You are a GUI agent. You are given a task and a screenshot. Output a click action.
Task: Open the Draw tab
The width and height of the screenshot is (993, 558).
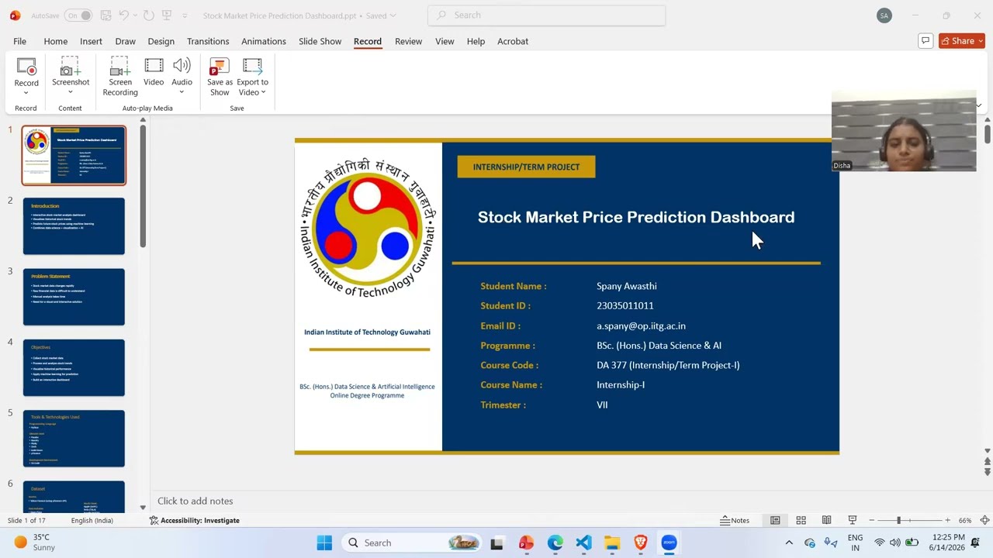125,41
